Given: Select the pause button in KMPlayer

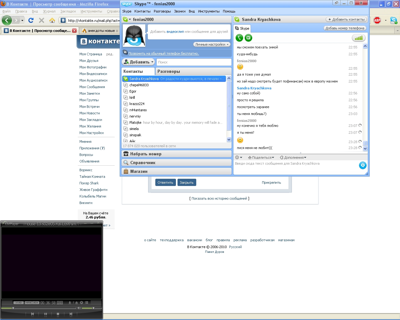Looking at the screenshot, I should click(x=46, y=314).
